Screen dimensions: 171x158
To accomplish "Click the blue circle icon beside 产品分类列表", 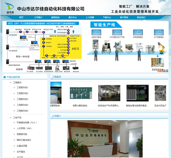I will pyautogui.click(x=5, y=77).
